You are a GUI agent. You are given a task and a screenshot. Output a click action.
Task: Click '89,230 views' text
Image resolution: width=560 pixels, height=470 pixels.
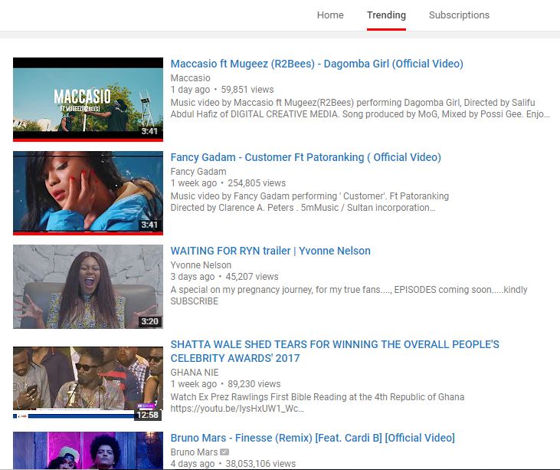click(x=254, y=384)
